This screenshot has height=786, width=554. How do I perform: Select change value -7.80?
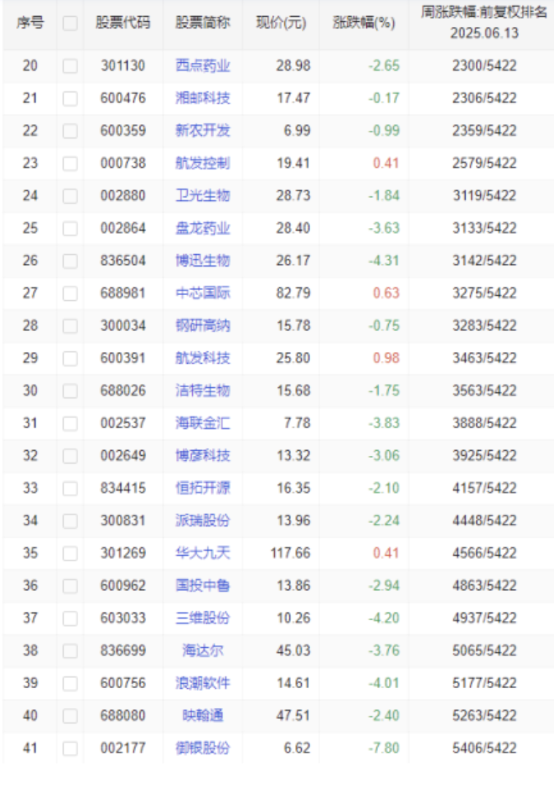[x=384, y=748]
